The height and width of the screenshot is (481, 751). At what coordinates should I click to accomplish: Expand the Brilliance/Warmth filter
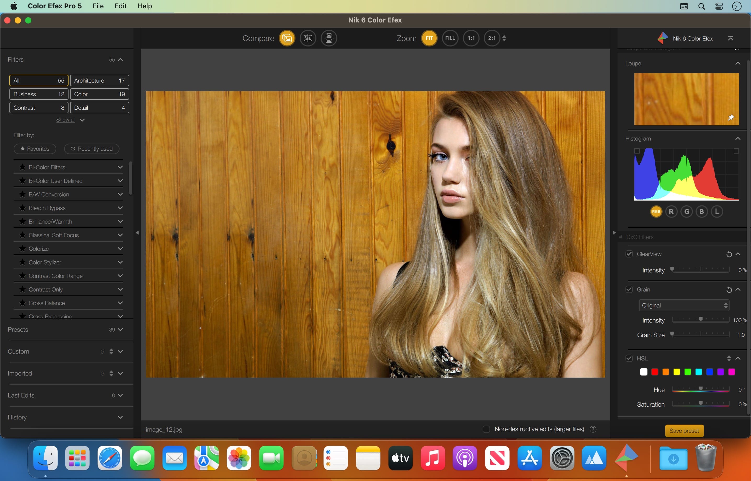click(x=120, y=221)
